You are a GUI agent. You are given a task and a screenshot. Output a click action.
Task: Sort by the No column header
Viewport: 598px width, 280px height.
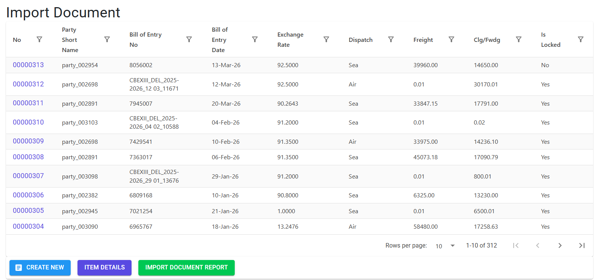(17, 40)
